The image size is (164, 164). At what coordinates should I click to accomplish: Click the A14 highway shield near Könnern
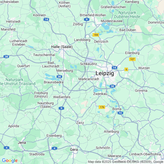pos(46,19)
